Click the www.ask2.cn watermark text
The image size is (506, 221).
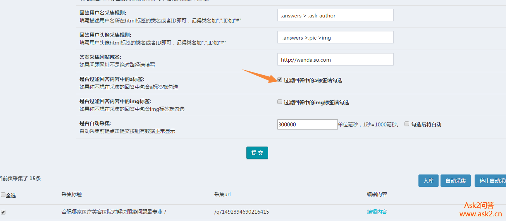480,214
